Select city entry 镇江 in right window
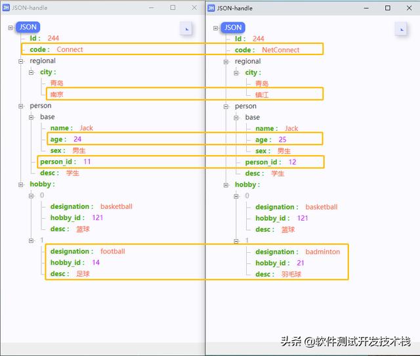This screenshot has width=420, height=356. [262, 95]
